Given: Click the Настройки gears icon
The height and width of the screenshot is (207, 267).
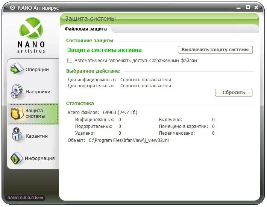Looking at the screenshot, I should (17, 91).
